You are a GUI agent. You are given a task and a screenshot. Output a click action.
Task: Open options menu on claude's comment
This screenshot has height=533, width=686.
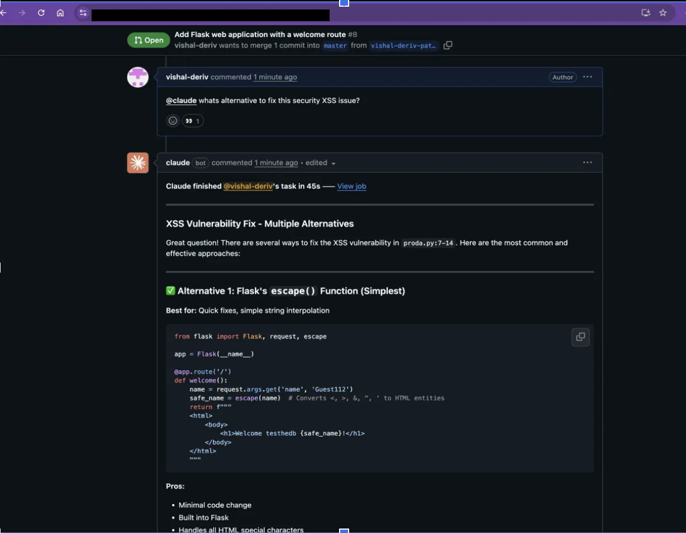pos(588,163)
